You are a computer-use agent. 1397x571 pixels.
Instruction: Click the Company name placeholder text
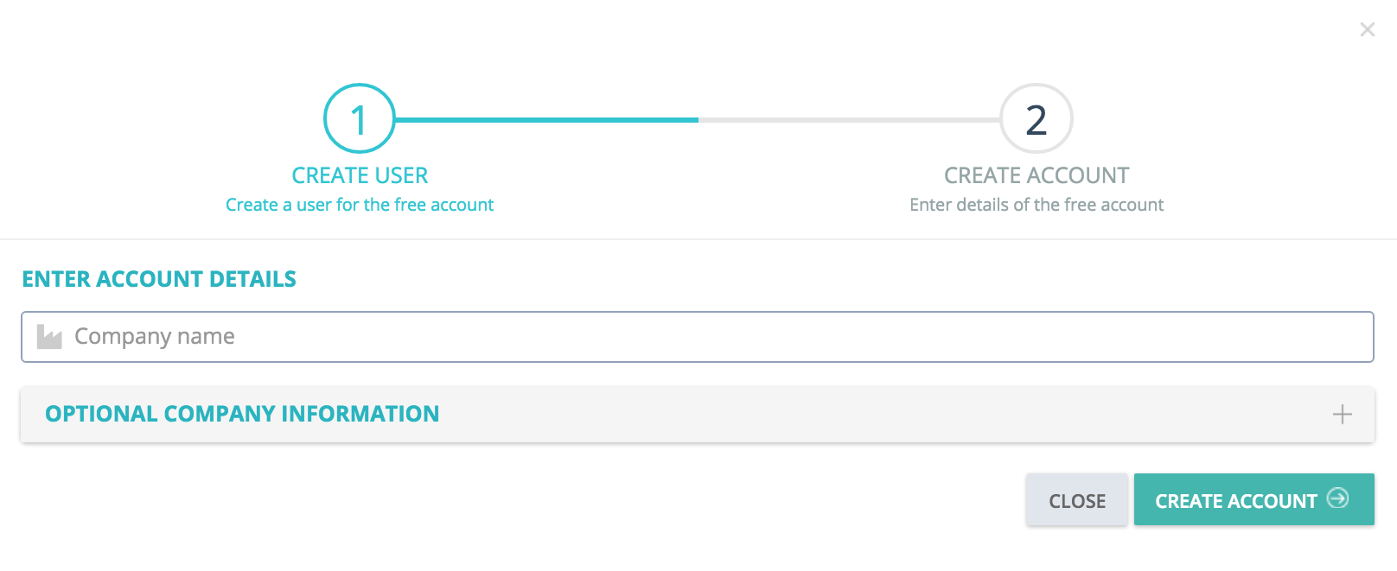coord(155,337)
